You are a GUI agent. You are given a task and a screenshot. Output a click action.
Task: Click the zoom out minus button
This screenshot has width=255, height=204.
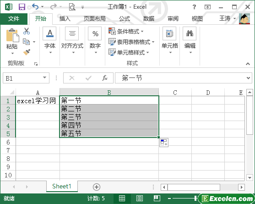point(169,198)
